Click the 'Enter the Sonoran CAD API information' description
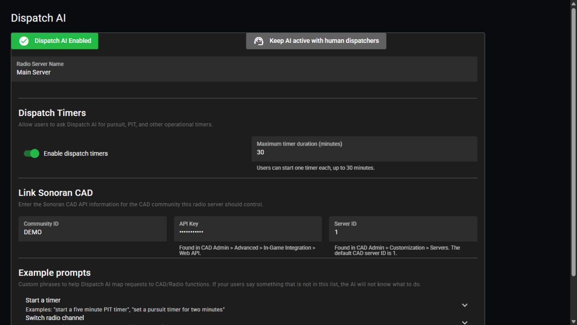 (x=141, y=204)
